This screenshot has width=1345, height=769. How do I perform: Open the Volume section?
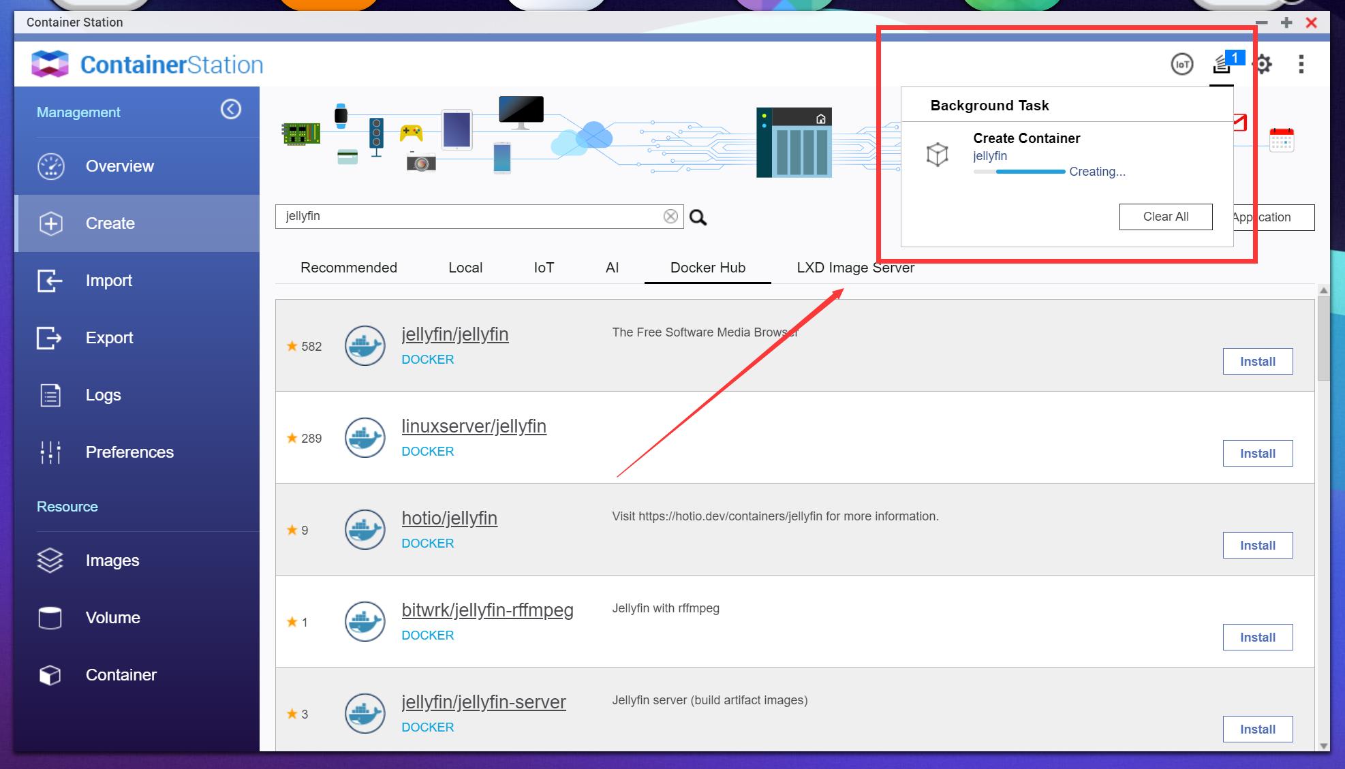tap(112, 618)
